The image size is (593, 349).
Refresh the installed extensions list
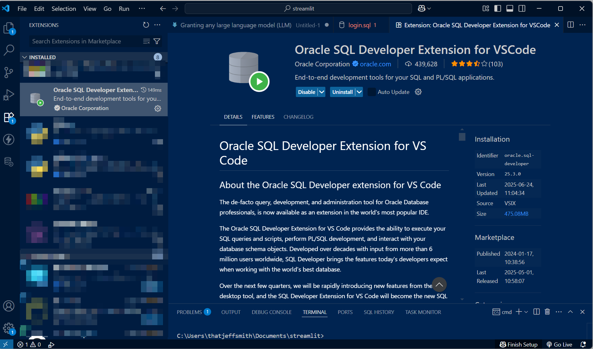click(146, 25)
